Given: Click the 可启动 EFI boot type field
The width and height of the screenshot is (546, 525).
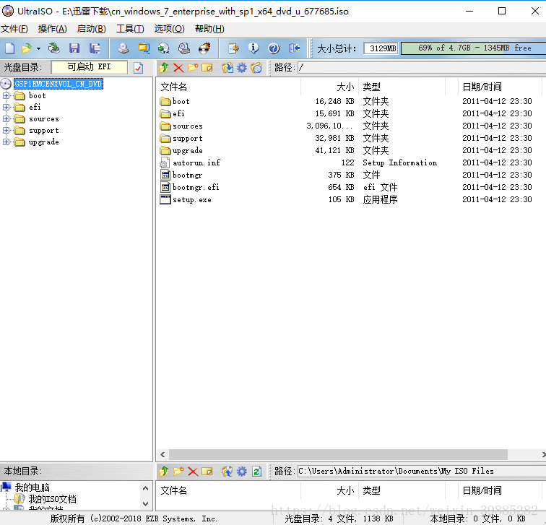Looking at the screenshot, I should click(89, 67).
